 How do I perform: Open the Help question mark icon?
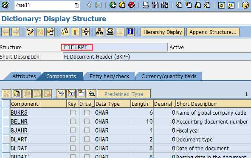pos(245,5)
